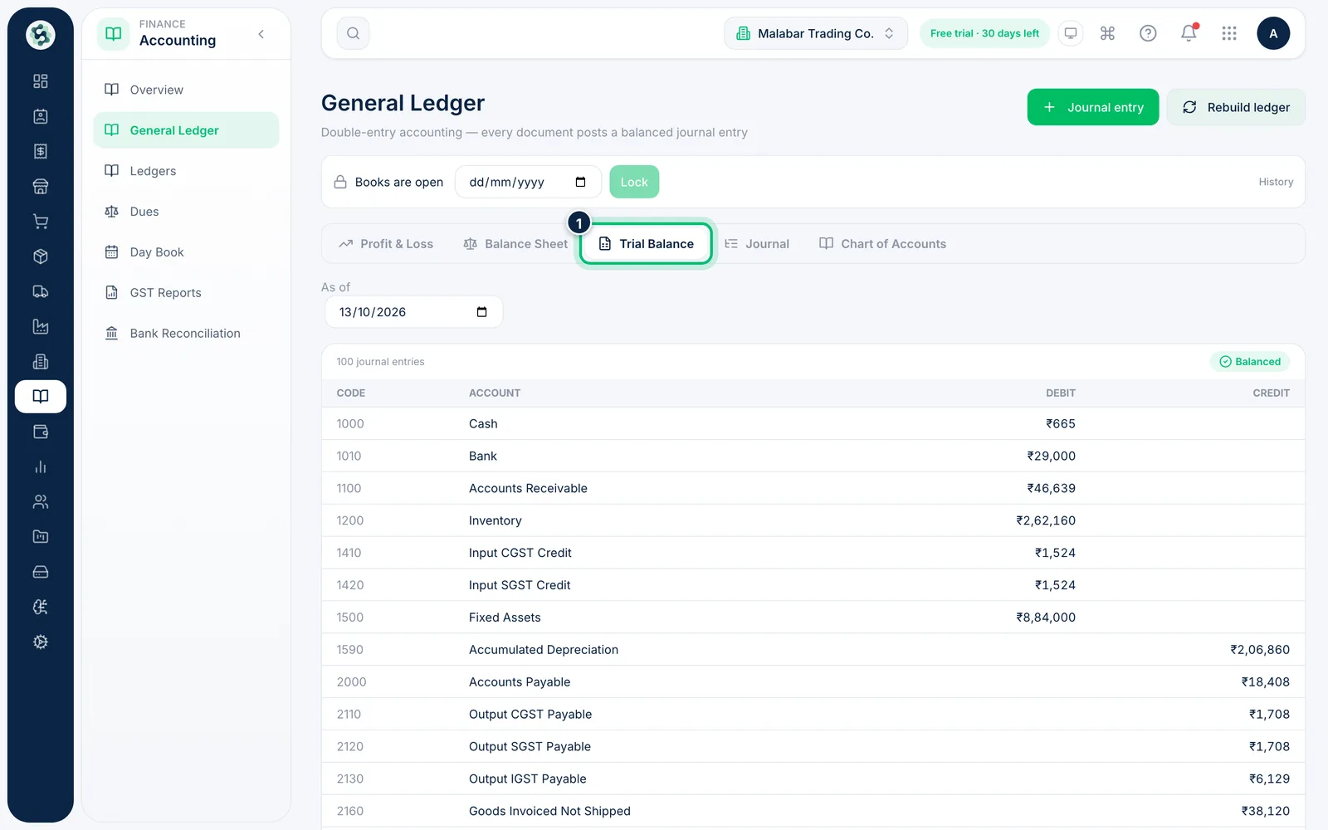
Task: Open the calendar picker in the lock date field
Action: point(580,182)
